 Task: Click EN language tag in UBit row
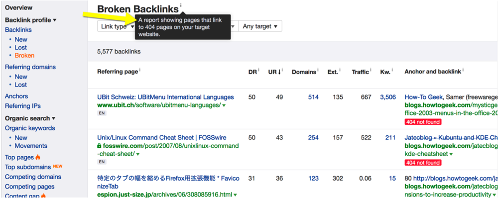[x=102, y=113]
